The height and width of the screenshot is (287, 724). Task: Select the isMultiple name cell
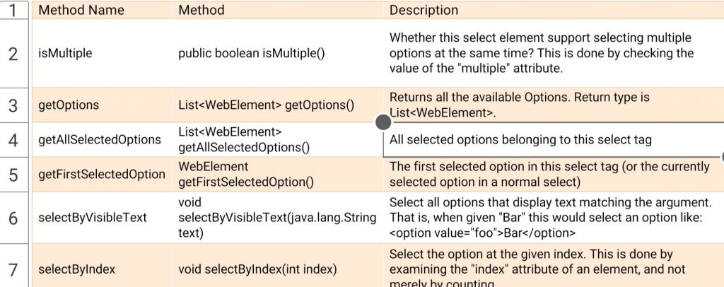tap(102, 54)
